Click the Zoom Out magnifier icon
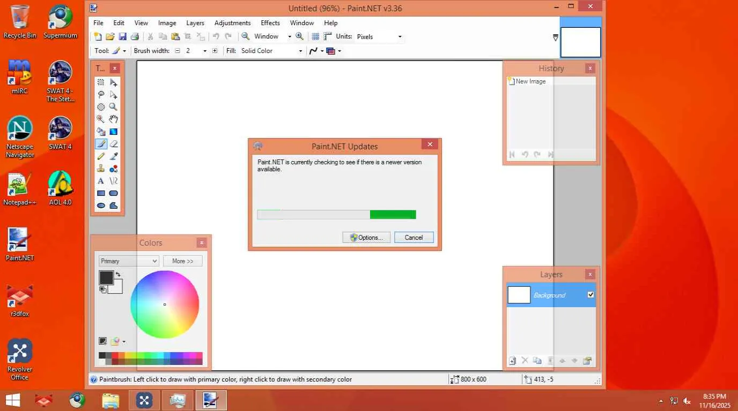The width and height of the screenshot is (738, 411). 245,36
